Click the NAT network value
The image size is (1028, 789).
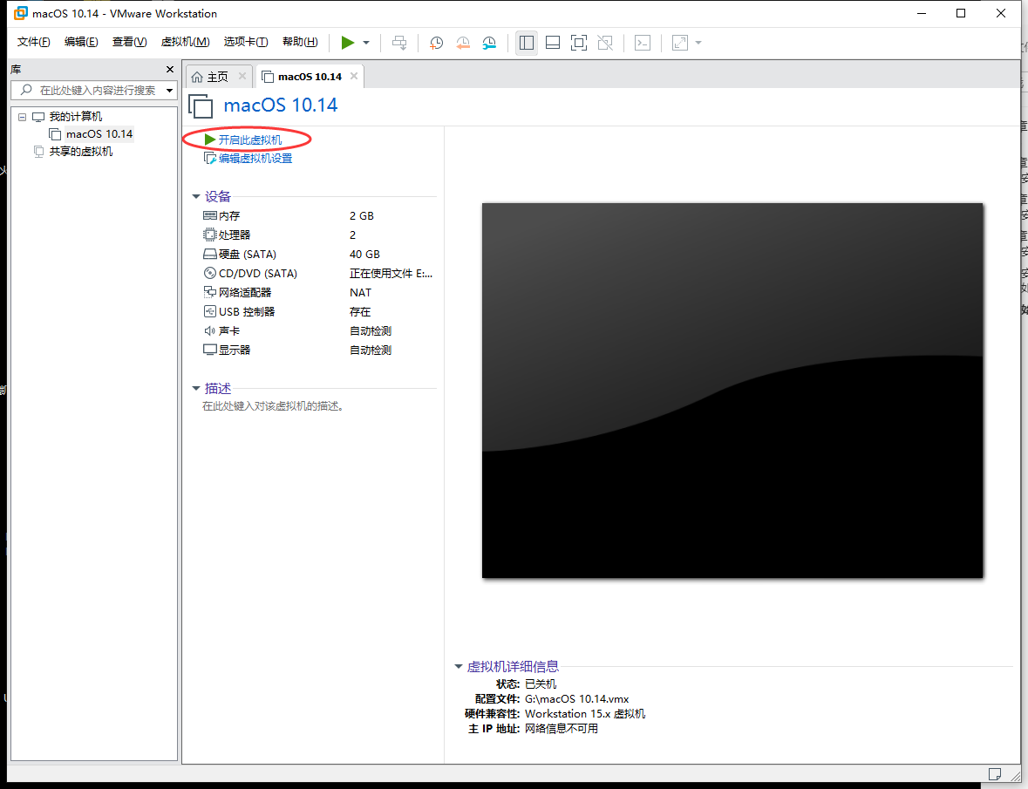click(361, 292)
